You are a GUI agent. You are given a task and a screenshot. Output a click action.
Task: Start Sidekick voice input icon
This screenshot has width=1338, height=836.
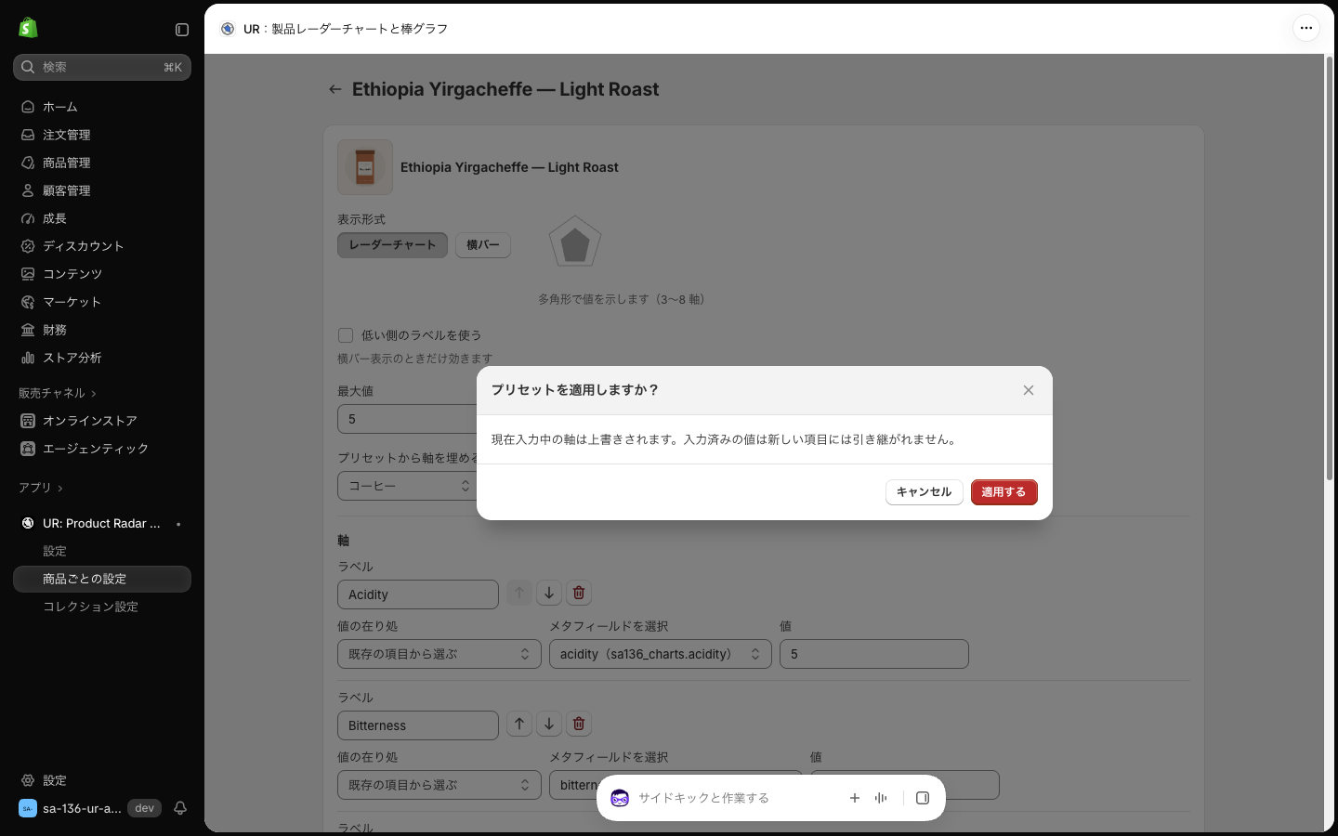coord(881,798)
